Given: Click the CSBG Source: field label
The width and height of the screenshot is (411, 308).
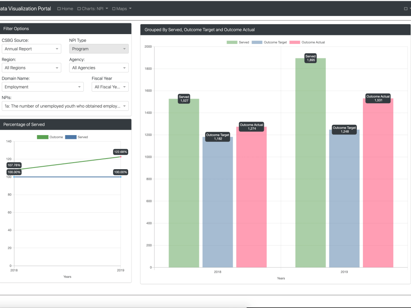Looking at the screenshot, I should point(15,40).
